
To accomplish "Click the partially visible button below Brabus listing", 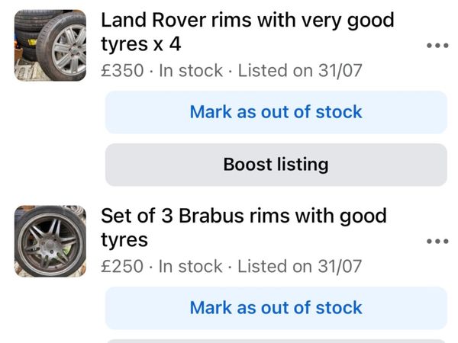I will tap(276, 341).
